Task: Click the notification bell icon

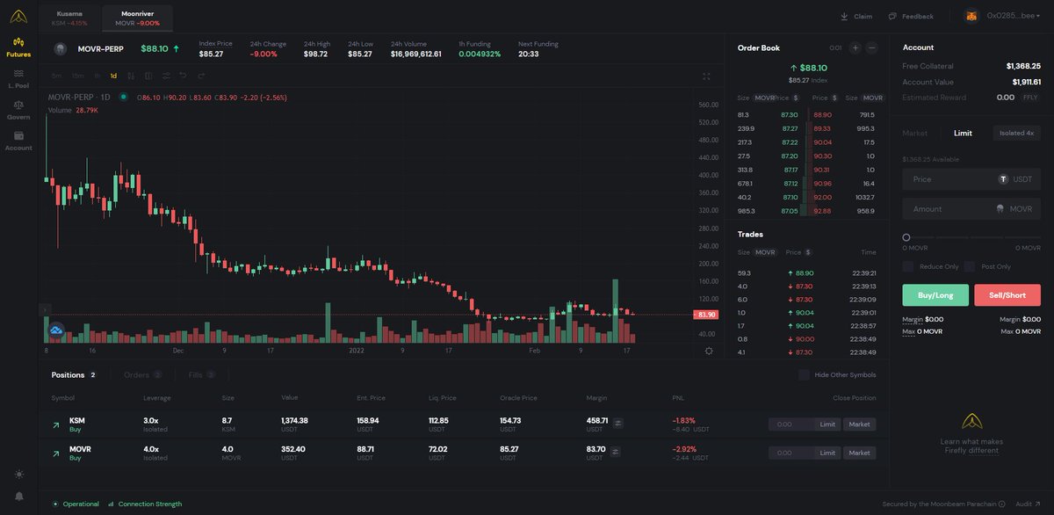Action: (x=19, y=496)
